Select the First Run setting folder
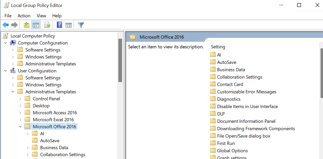Viewport: 323px width, 159px height. click(x=226, y=143)
